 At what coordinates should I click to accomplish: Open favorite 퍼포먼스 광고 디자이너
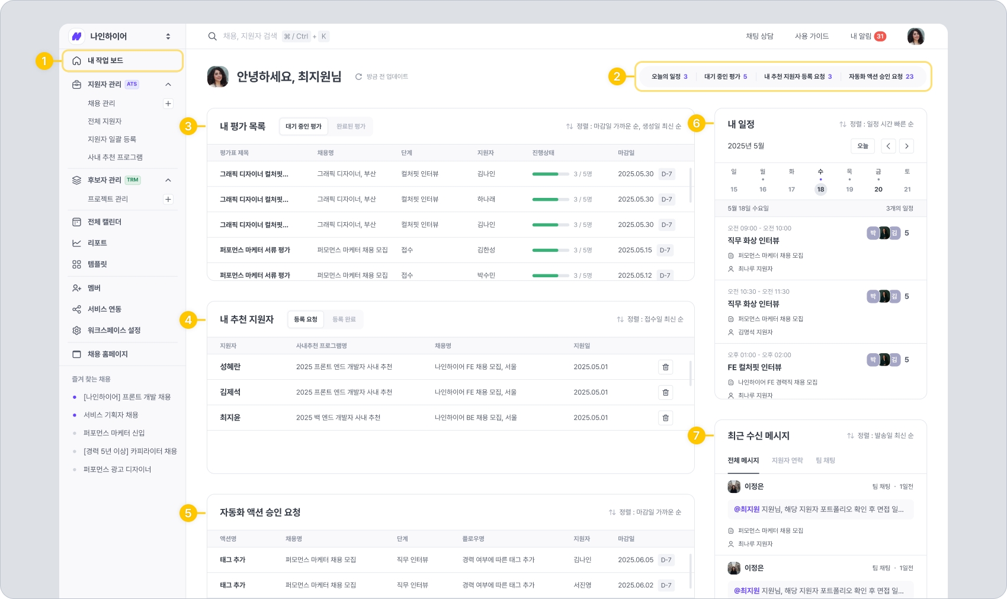pos(117,469)
